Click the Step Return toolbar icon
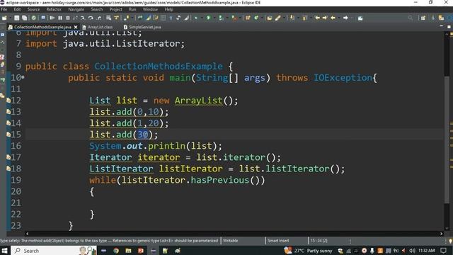This screenshot has height=255, width=453. click(x=99, y=18)
